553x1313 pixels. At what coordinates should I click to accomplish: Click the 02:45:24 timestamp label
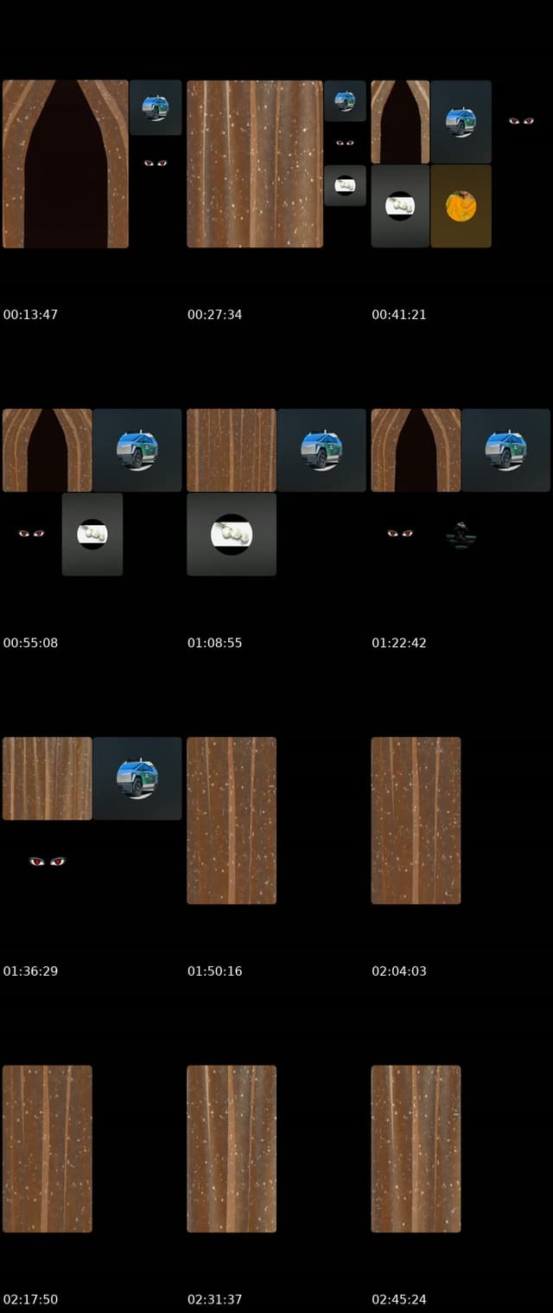click(399, 1299)
